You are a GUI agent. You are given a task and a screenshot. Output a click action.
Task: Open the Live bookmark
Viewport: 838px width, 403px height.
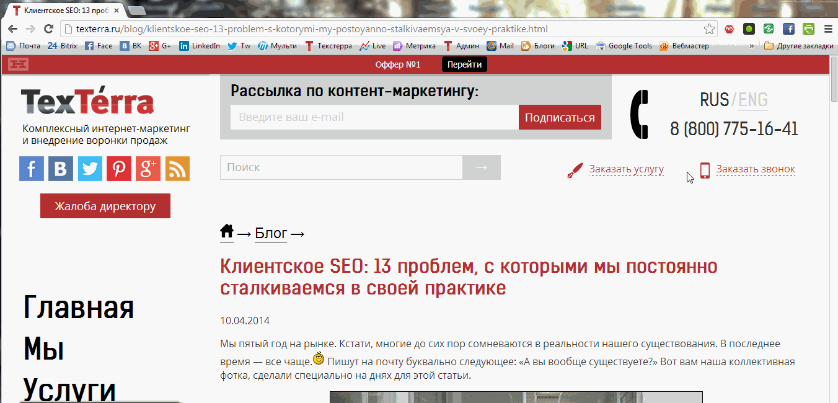pyautogui.click(x=373, y=46)
